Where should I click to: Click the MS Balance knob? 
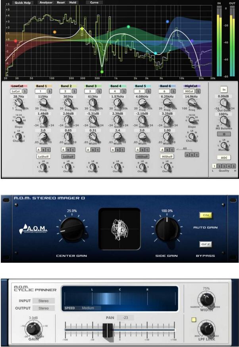click(x=224, y=120)
